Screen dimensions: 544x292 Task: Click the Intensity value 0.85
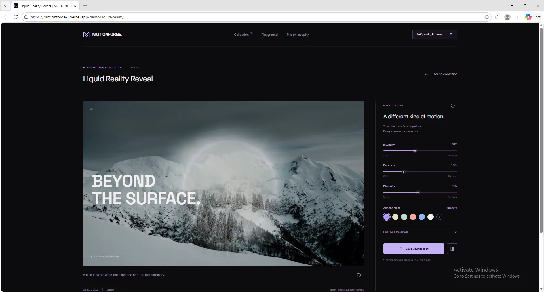[455, 144]
